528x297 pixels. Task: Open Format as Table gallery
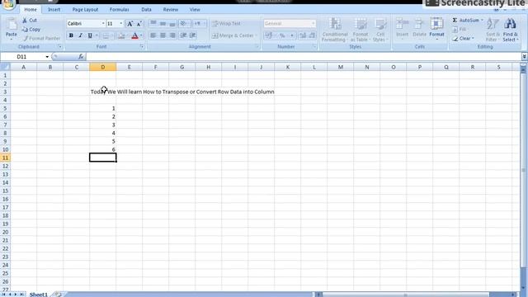[x=361, y=31]
